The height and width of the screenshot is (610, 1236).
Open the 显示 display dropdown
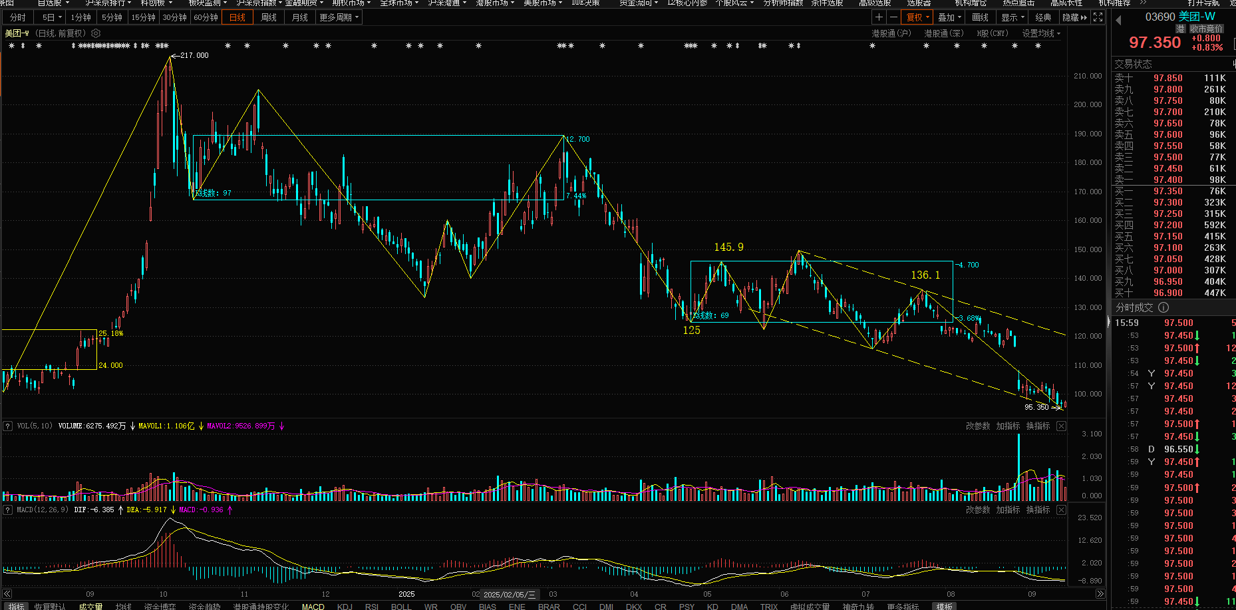[1013, 17]
